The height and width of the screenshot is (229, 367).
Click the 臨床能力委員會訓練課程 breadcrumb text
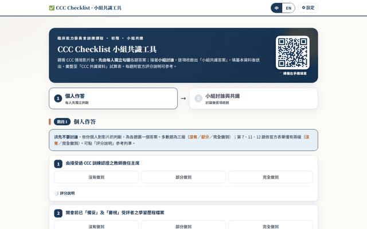(x=80, y=38)
